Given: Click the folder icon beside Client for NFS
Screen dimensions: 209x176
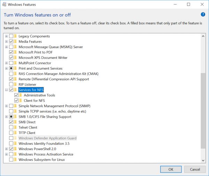Looking at the screenshot, I should (x=21, y=100).
